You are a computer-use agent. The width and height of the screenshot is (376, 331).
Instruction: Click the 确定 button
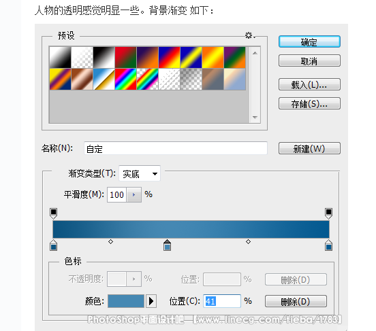(x=309, y=41)
